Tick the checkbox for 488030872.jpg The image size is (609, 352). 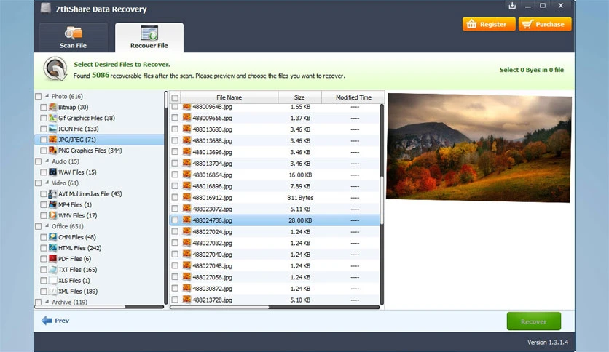[x=175, y=288]
